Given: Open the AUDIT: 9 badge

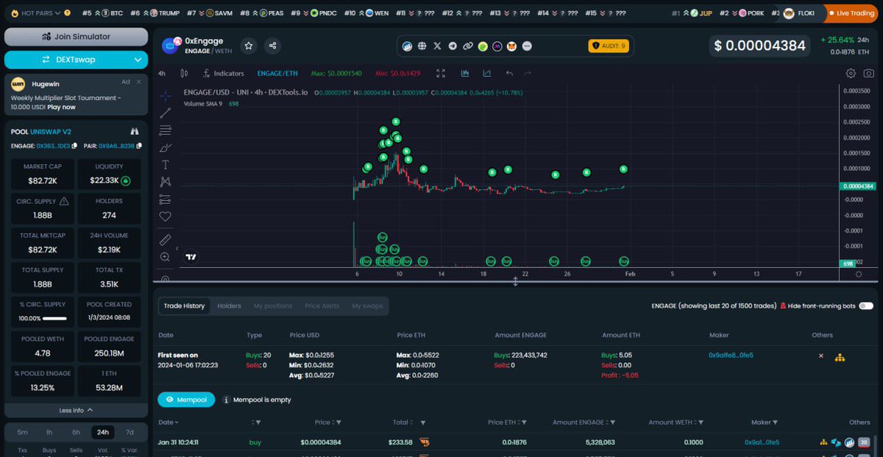Looking at the screenshot, I should point(608,46).
